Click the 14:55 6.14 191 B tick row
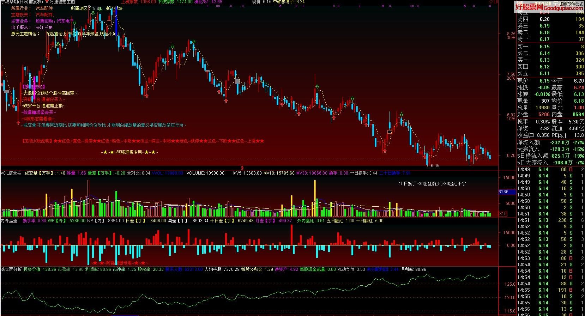This screenshot has width=585, height=316. click(551, 290)
